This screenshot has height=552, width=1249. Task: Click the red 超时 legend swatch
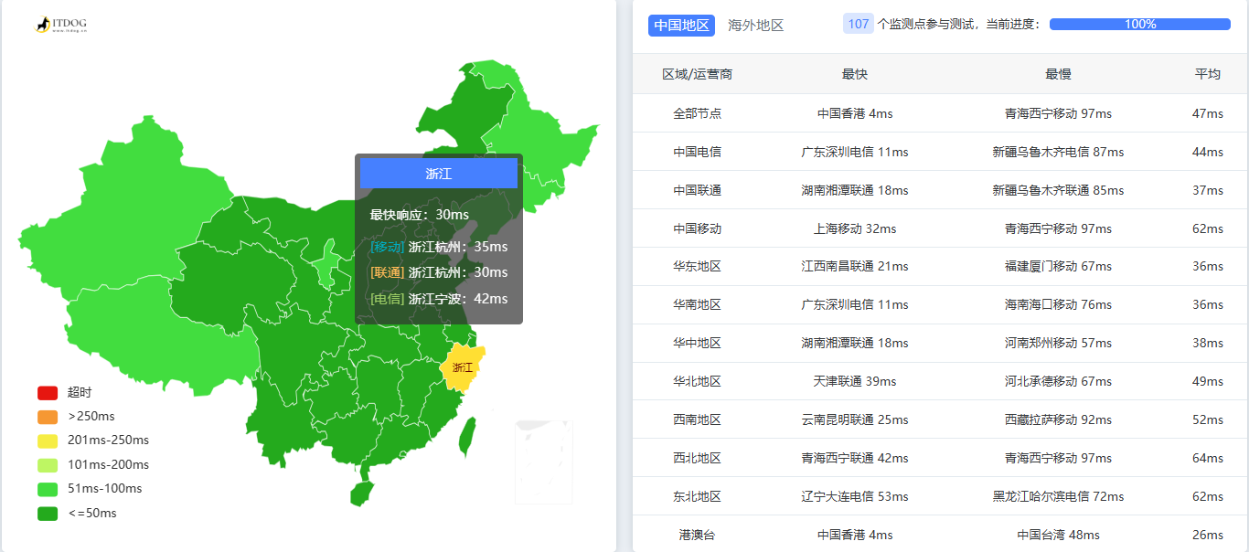(x=48, y=393)
